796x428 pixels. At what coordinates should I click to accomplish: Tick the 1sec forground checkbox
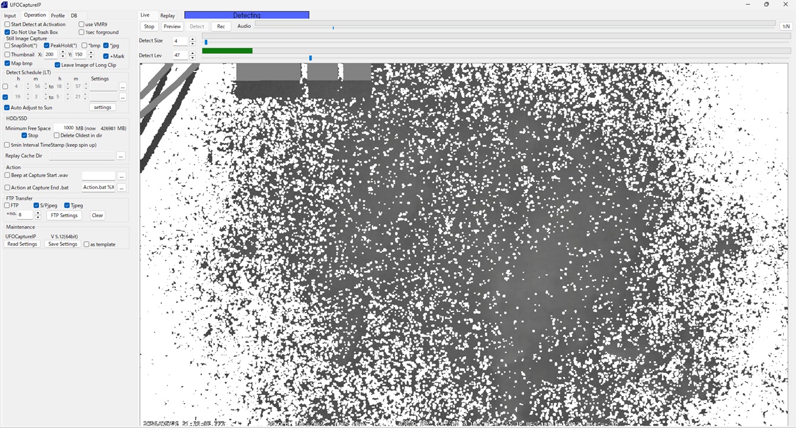coord(82,32)
